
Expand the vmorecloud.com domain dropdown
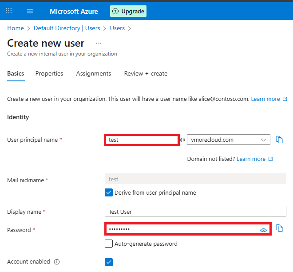coord(228,140)
